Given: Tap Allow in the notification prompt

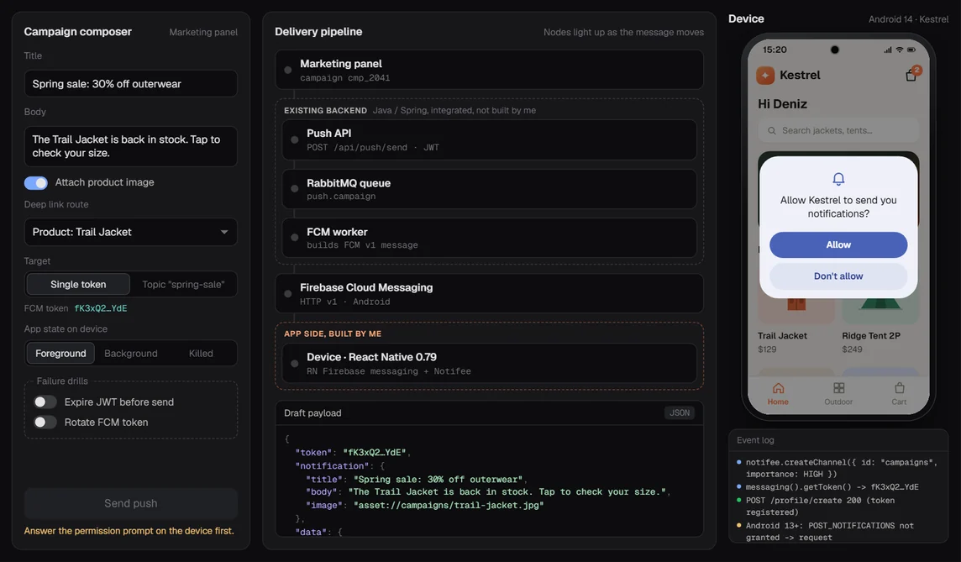Looking at the screenshot, I should (x=838, y=244).
